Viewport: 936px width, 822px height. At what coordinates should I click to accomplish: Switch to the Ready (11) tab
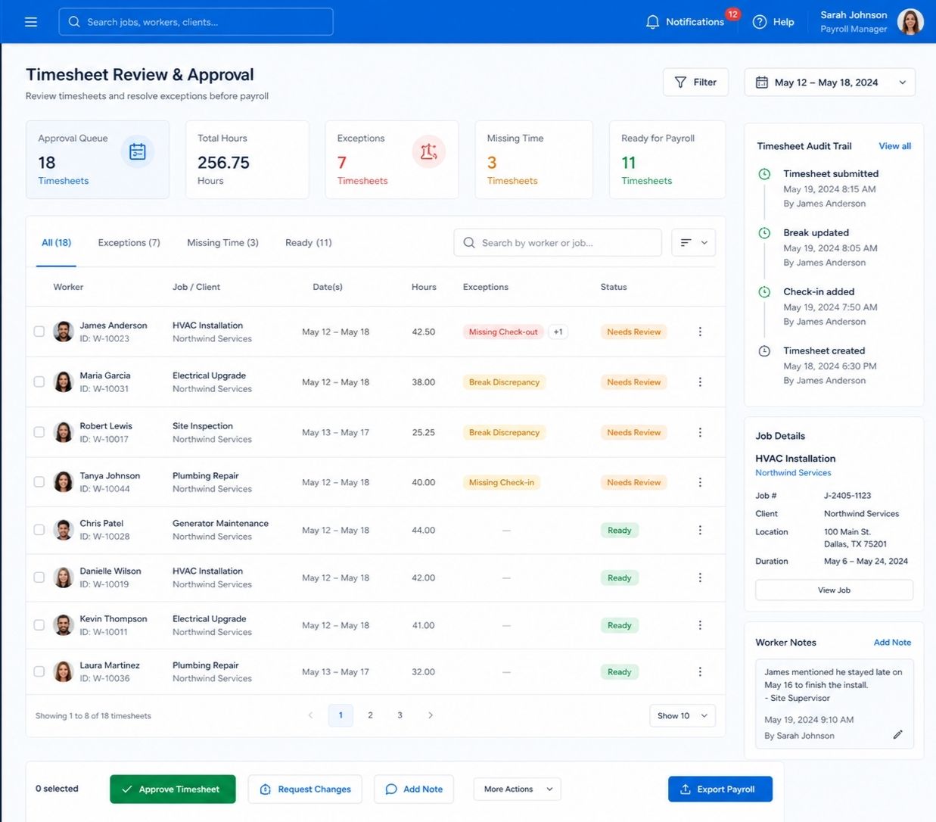point(308,243)
